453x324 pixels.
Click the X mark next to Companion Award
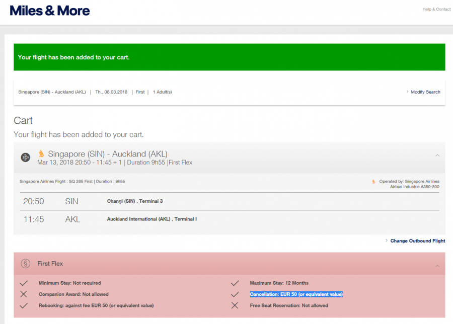pos(24,294)
